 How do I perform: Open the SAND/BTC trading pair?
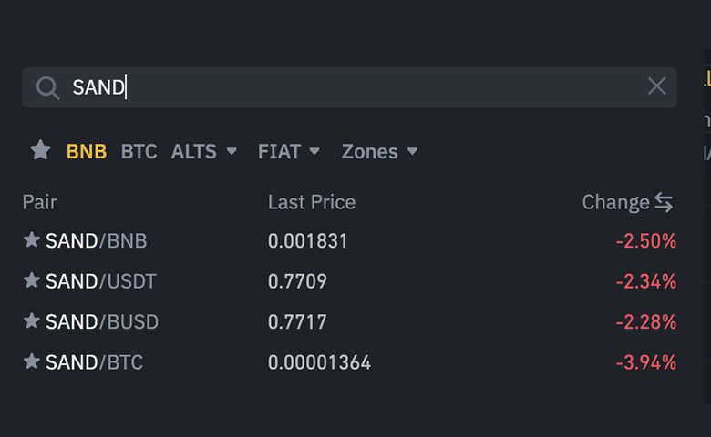click(x=94, y=362)
